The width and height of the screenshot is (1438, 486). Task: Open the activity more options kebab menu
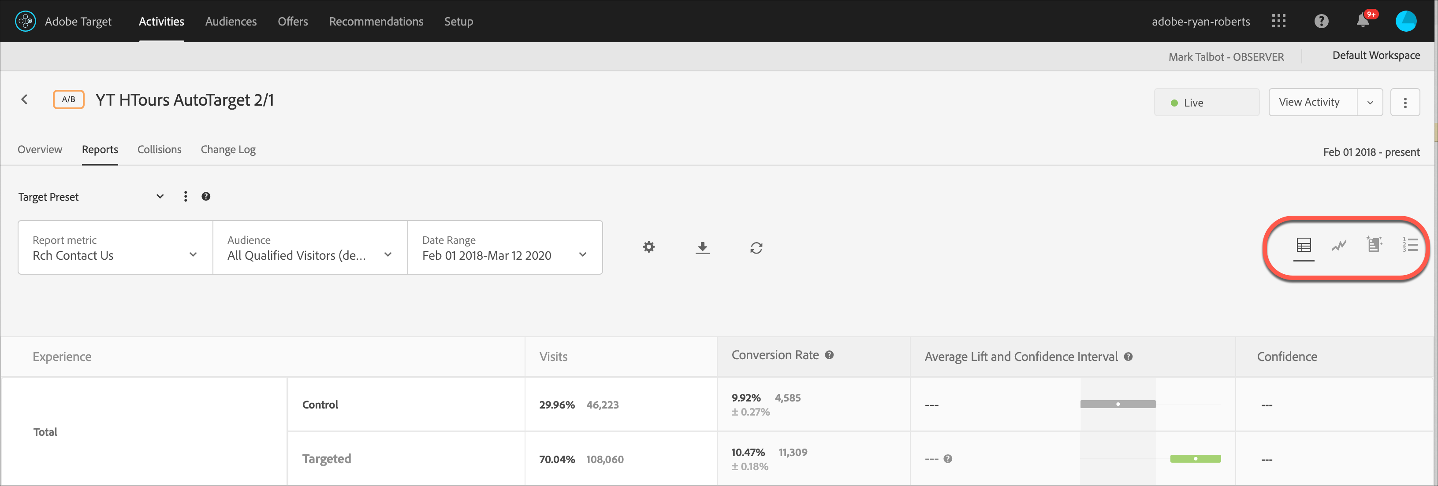pos(1404,103)
